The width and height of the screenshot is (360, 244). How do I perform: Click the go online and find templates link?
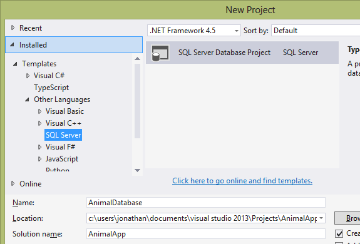[x=242, y=181]
